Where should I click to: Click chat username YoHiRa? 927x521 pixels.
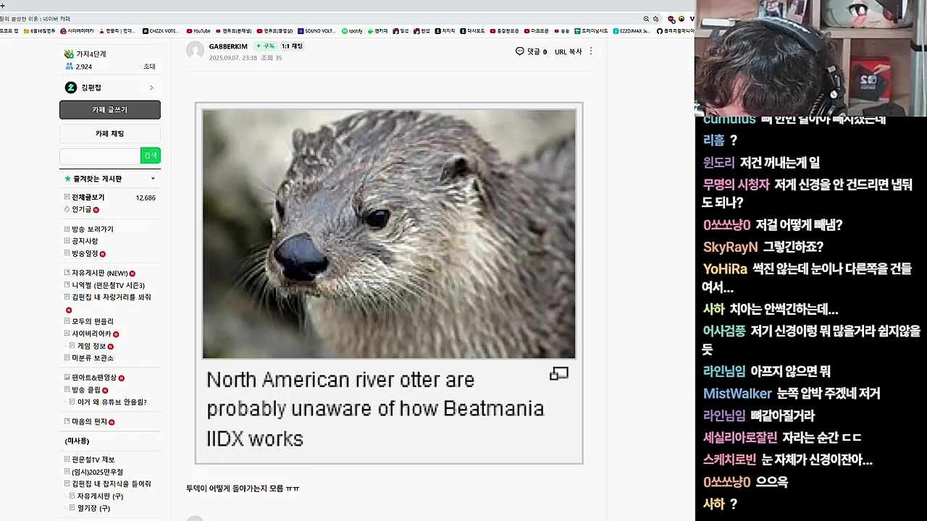point(725,269)
